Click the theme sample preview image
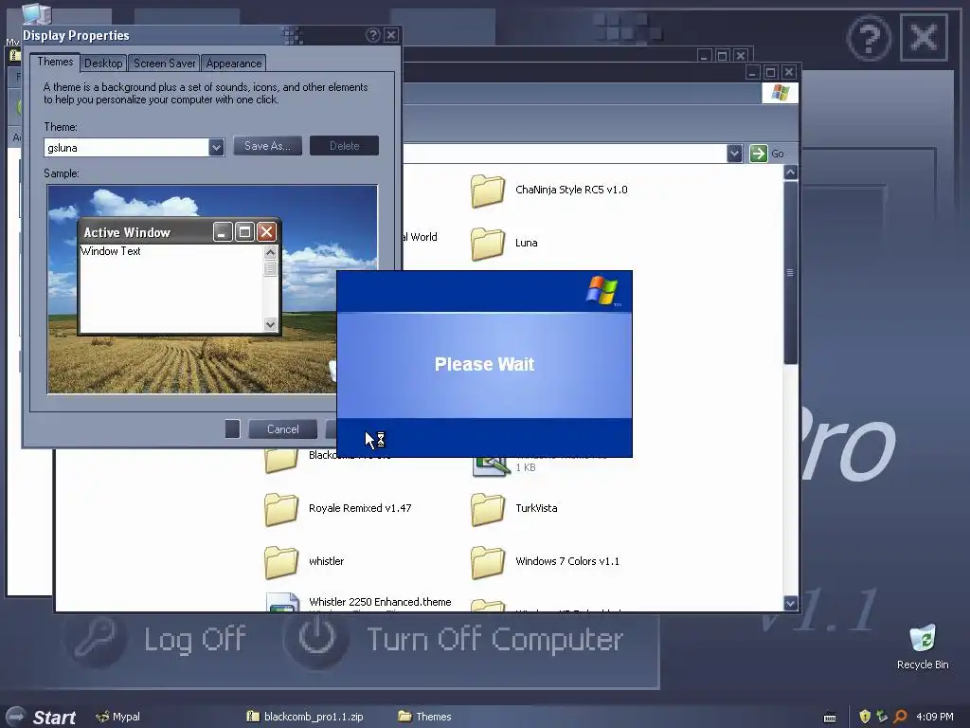The height and width of the screenshot is (728, 970). [x=212, y=289]
